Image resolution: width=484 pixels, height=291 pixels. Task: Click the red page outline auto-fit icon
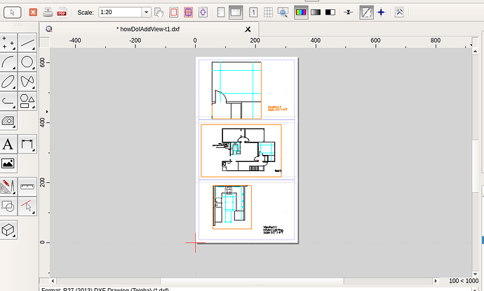pos(174,13)
